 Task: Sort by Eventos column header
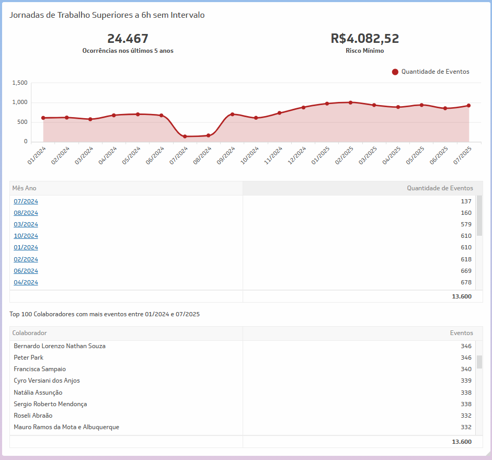tap(461, 333)
